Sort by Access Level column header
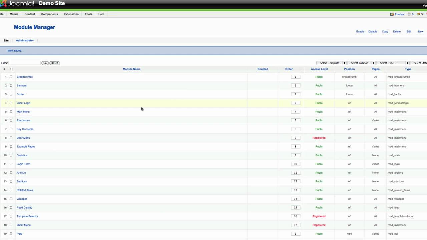This screenshot has height=240, width=427. [319, 69]
